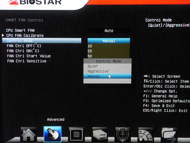Open the Main home icon tab
Viewport: 190px width, 143px height.
(28, 134)
